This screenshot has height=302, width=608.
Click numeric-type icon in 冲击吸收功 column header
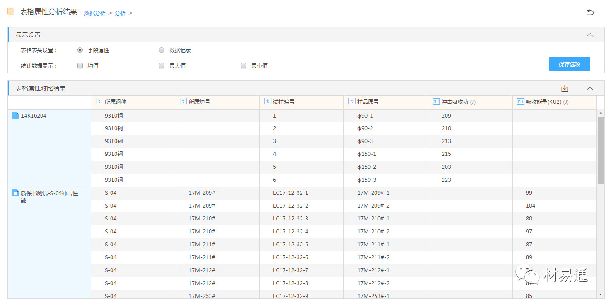pos(436,102)
